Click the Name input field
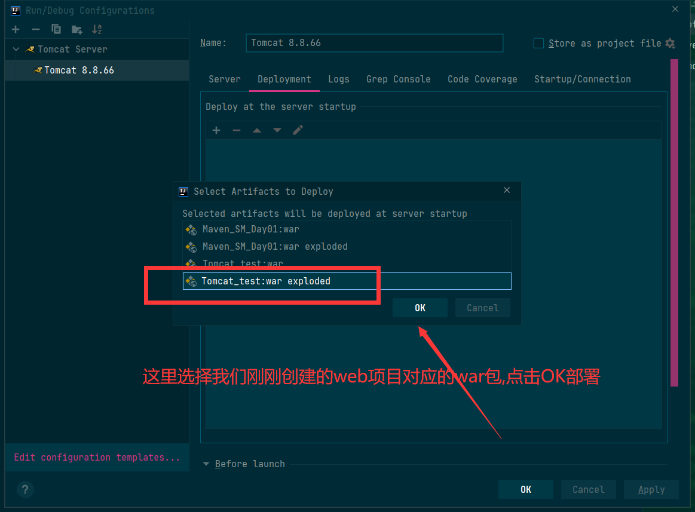Viewport: 695px width, 512px height. point(375,43)
